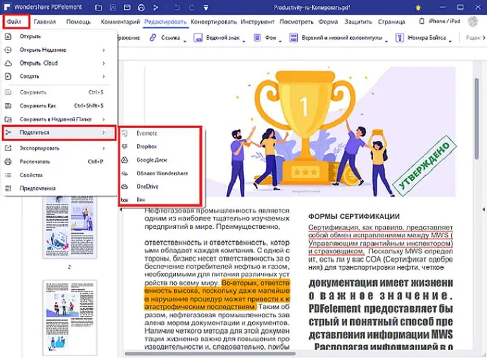Image resolution: width=487 pixels, height=358 pixels.
Task: Expand the Создать submenu
Action: tap(59, 76)
